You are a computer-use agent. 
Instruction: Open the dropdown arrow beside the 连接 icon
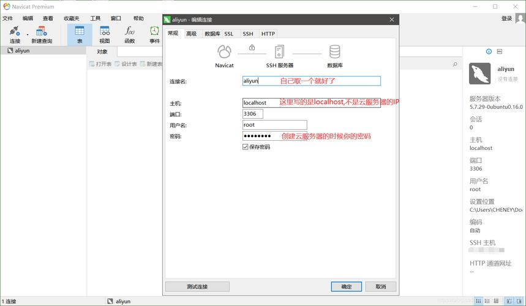(x=28, y=34)
